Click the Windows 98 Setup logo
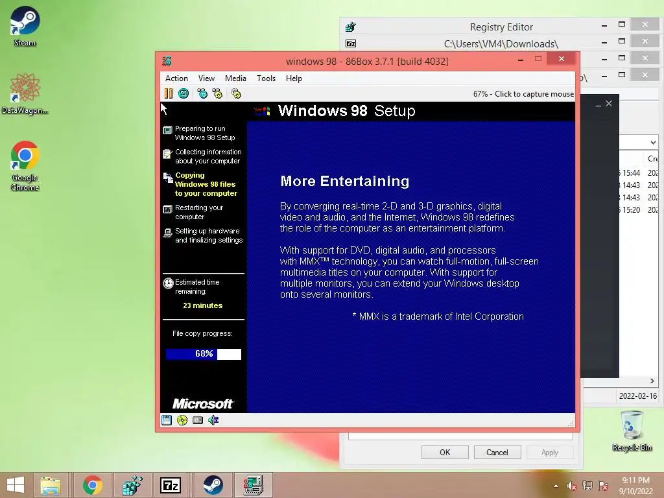The image size is (664, 498). click(x=262, y=111)
